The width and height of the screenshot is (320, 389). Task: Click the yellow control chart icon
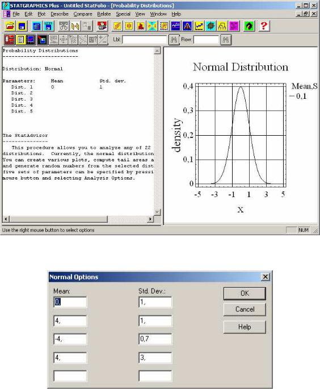222,26
